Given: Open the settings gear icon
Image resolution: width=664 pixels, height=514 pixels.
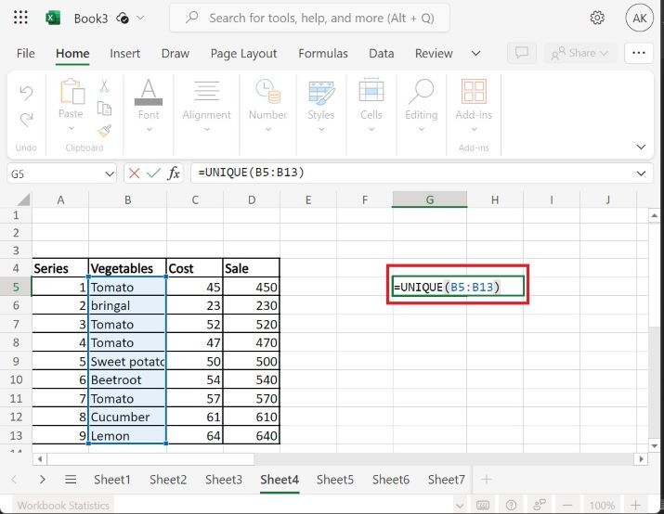Looking at the screenshot, I should [597, 18].
